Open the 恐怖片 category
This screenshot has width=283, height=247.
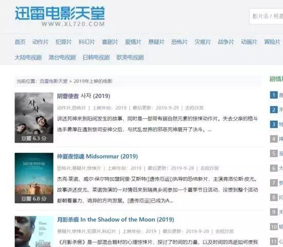[x=179, y=42]
